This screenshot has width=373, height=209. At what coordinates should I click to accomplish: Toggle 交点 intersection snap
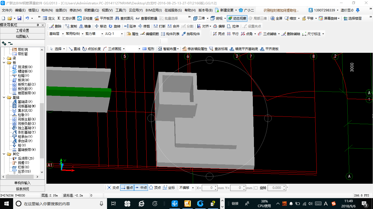click(113, 188)
